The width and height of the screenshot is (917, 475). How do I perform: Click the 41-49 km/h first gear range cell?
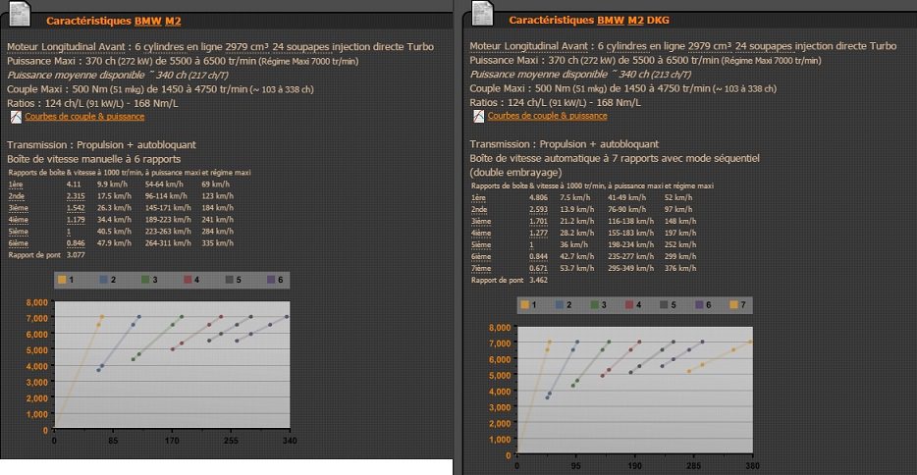point(627,198)
